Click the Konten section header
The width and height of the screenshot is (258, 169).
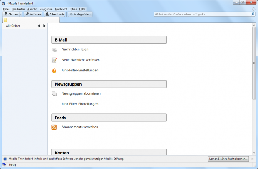(109, 152)
